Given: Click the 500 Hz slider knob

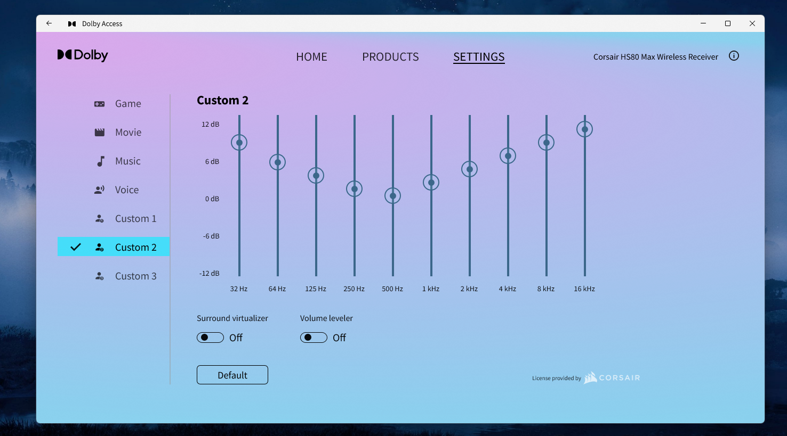Looking at the screenshot, I should point(393,196).
